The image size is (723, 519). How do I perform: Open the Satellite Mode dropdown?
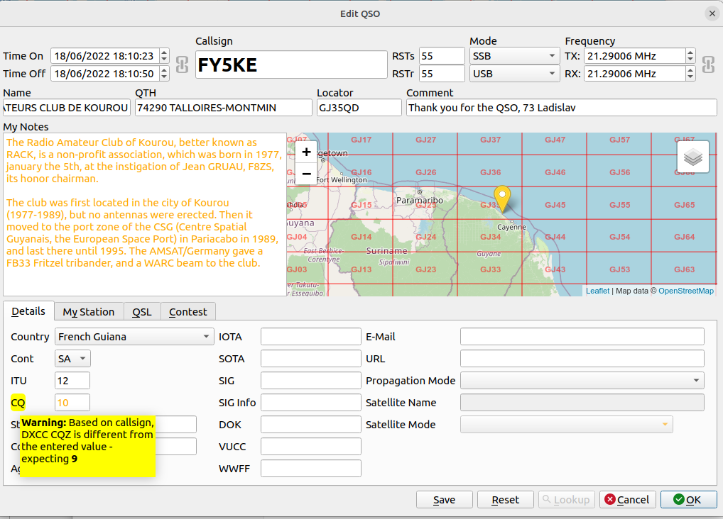click(566, 424)
